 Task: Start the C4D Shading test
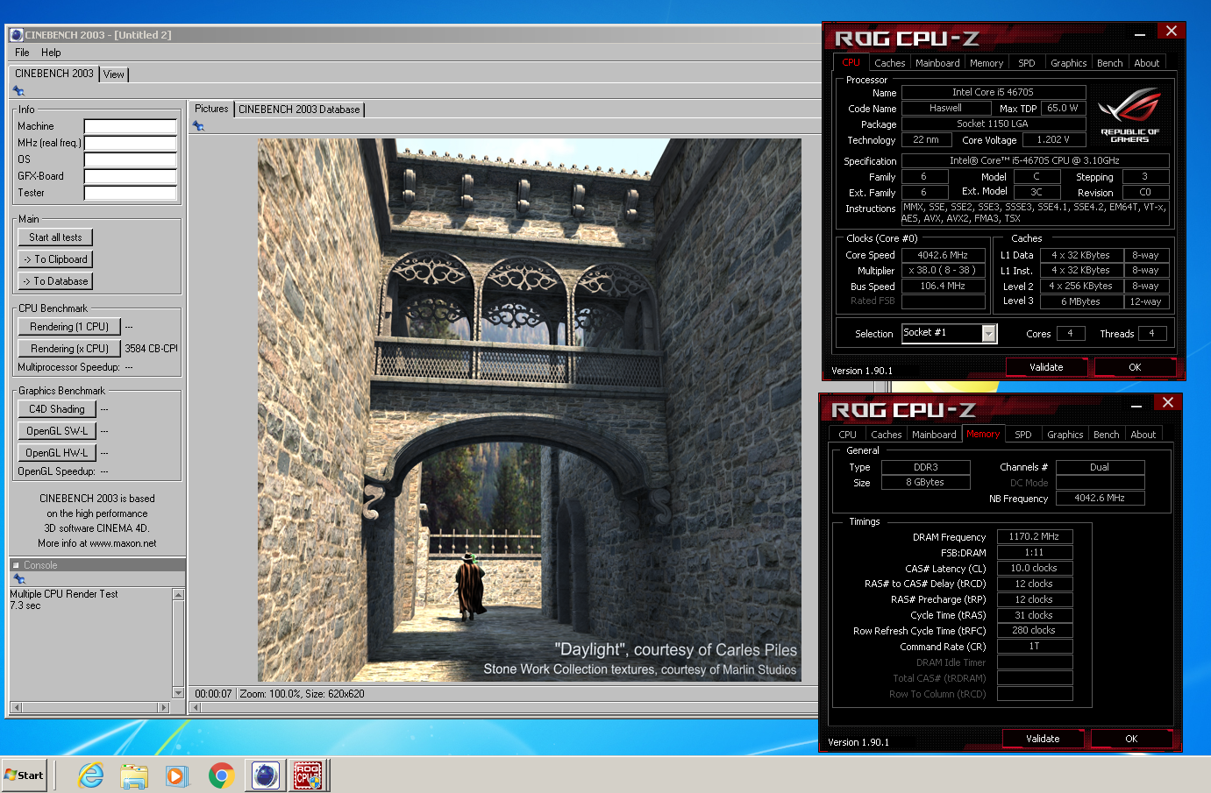pyautogui.click(x=57, y=409)
